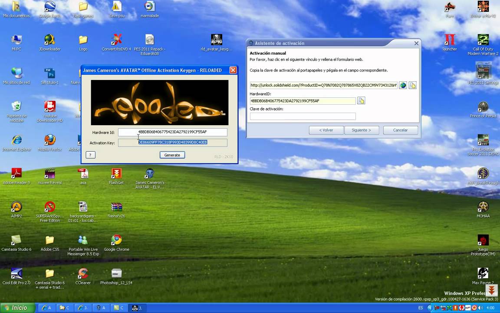Switch to the keygen taskbar button
The image size is (500, 313).
click(x=137, y=308)
